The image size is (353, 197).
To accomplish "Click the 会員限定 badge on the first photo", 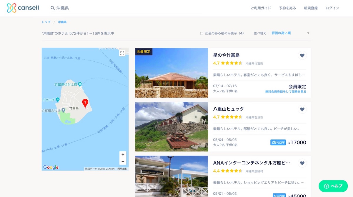I will (144, 52).
